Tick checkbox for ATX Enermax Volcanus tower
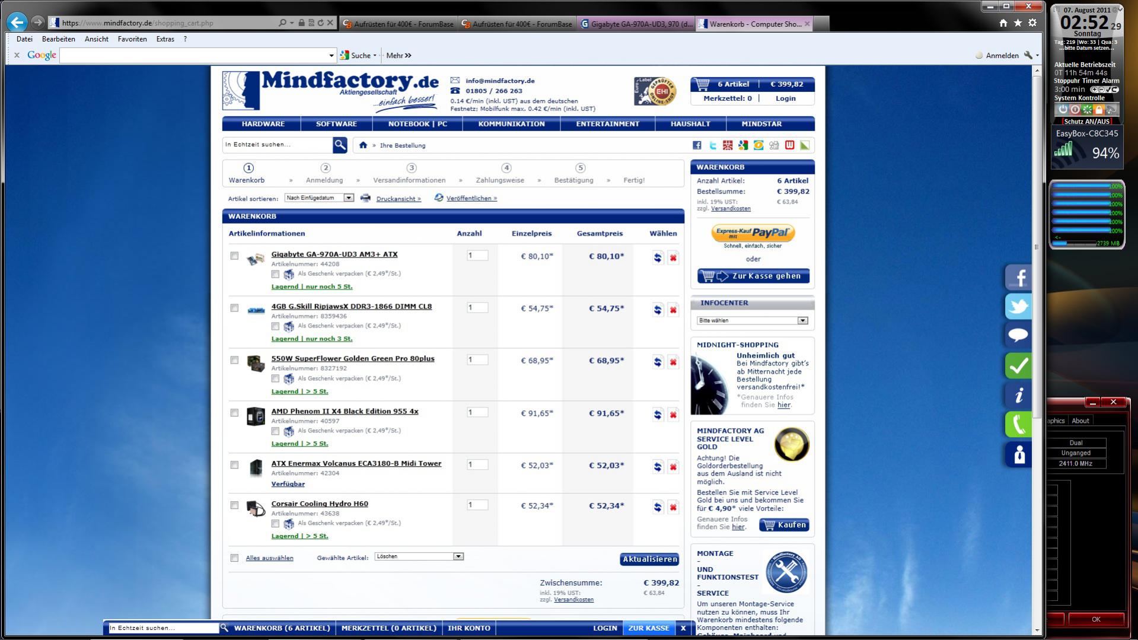 [x=234, y=465]
